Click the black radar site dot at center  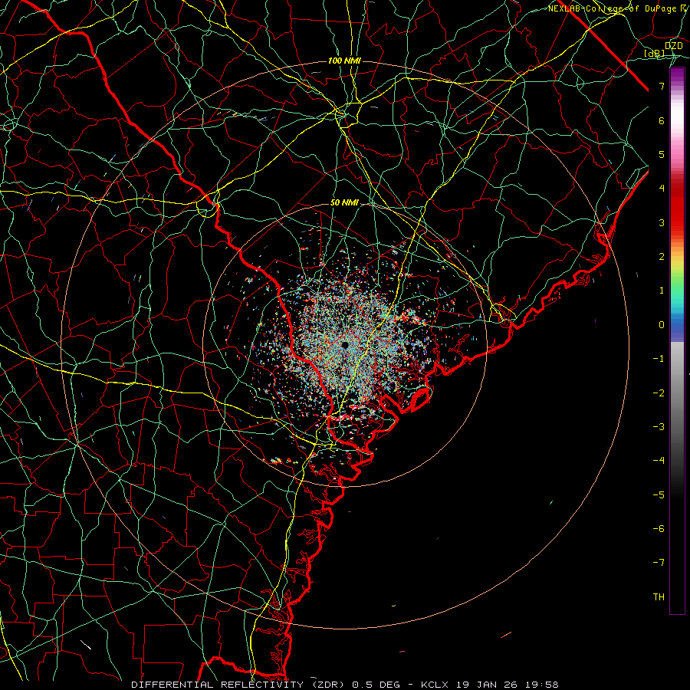(345, 345)
